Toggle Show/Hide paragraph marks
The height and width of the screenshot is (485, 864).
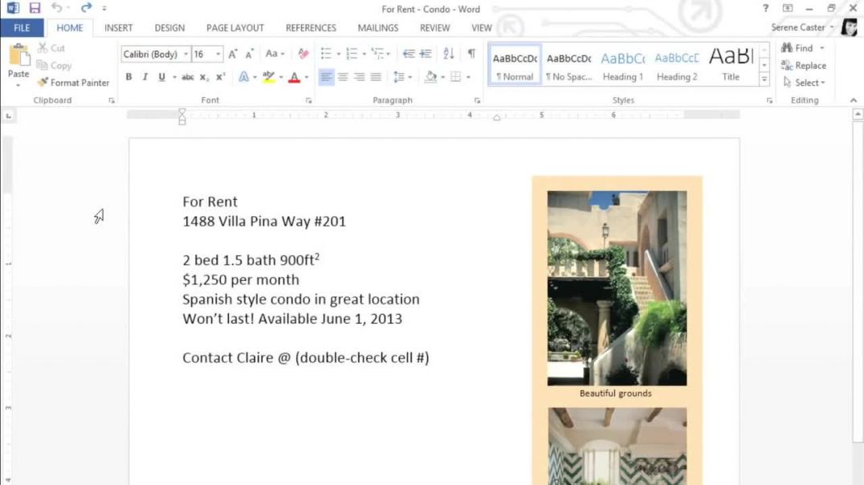(x=471, y=54)
